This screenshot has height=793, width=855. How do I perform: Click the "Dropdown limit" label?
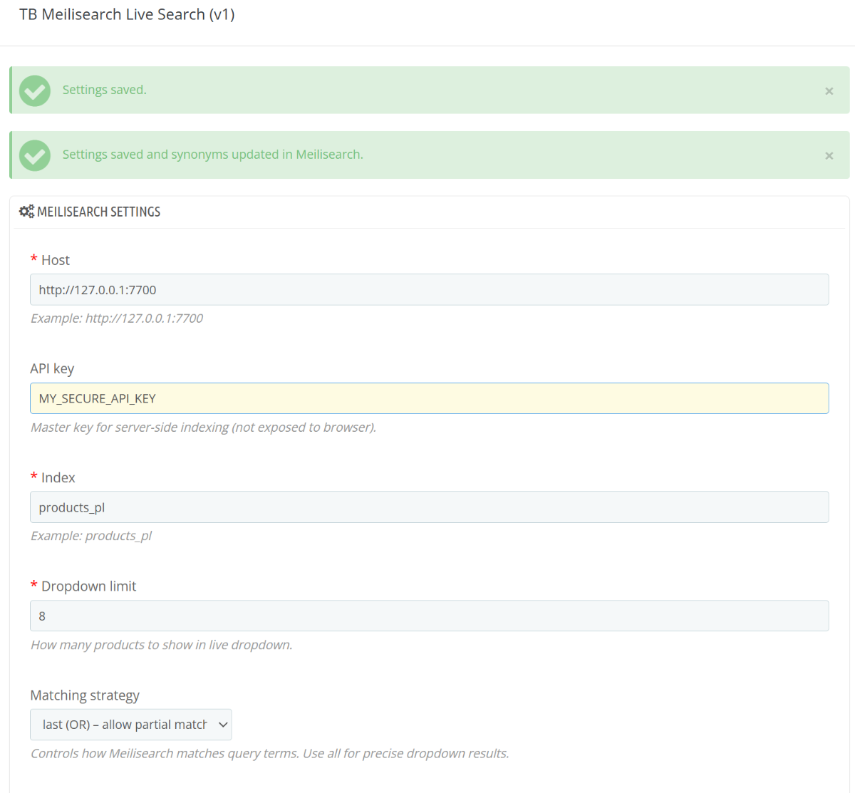click(x=88, y=586)
